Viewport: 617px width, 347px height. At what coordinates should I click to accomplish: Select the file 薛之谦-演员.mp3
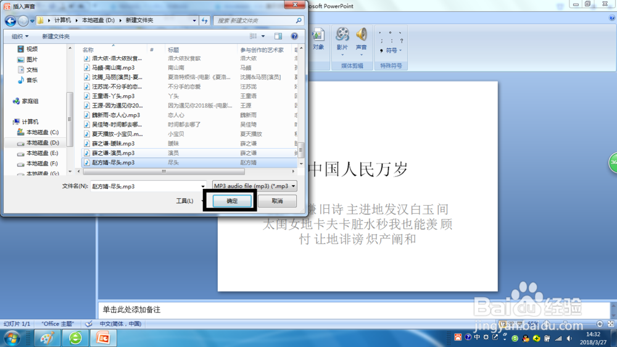pyautogui.click(x=113, y=153)
